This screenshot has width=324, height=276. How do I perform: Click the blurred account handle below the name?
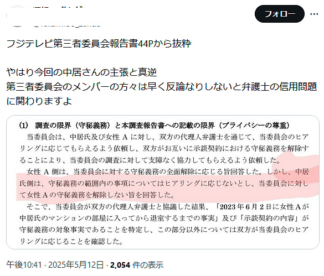[x=67, y=25]
